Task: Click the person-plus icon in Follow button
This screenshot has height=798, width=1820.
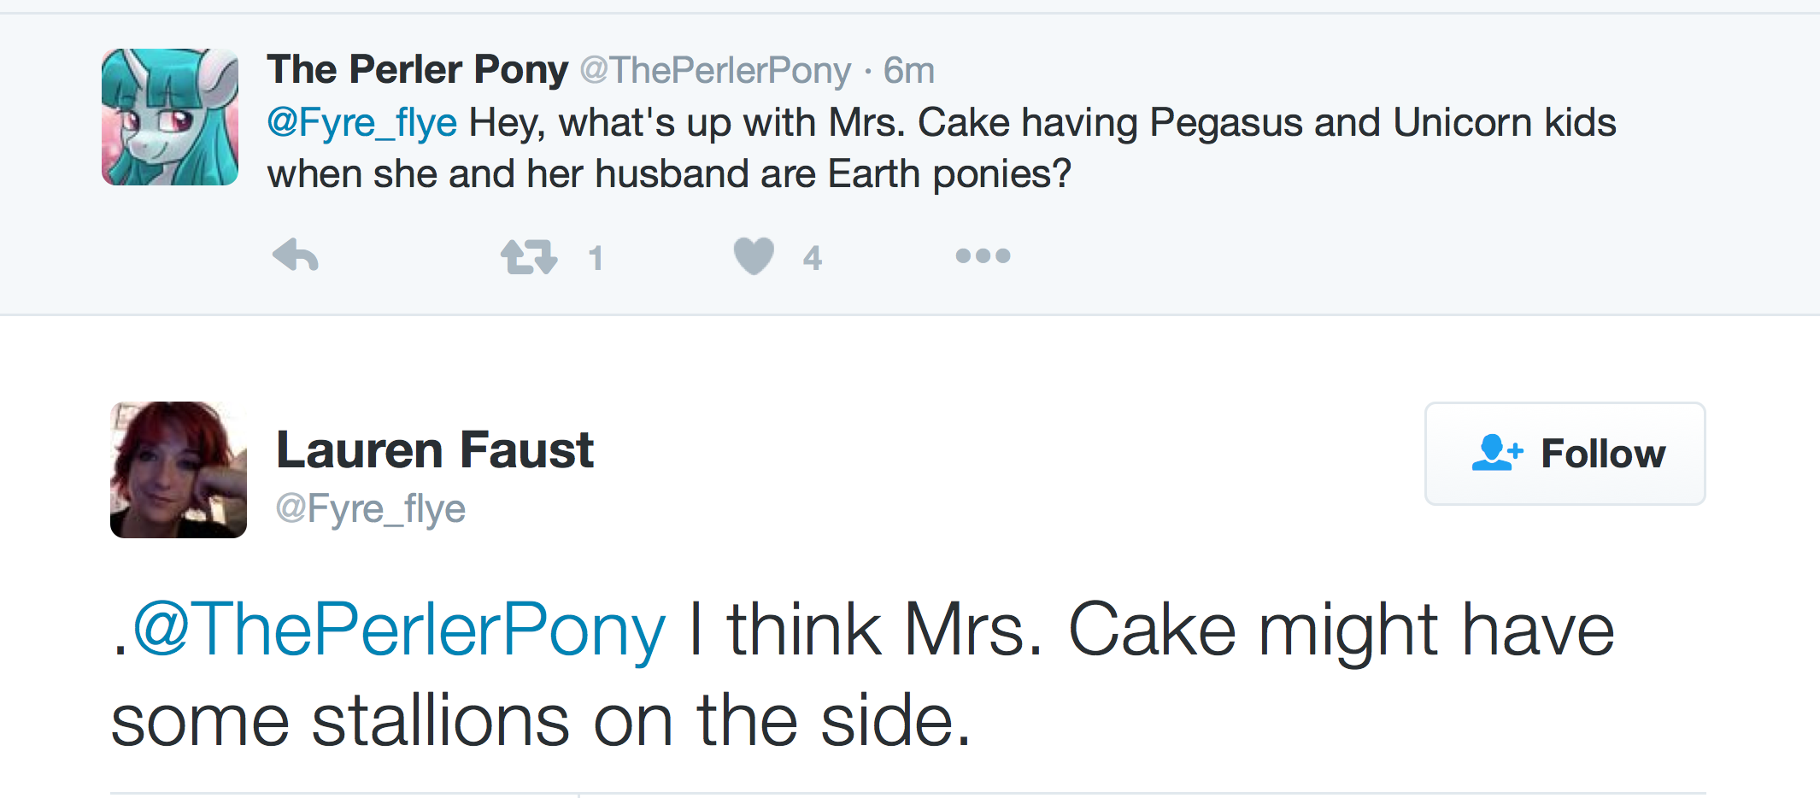Action: coord(1496,453)
